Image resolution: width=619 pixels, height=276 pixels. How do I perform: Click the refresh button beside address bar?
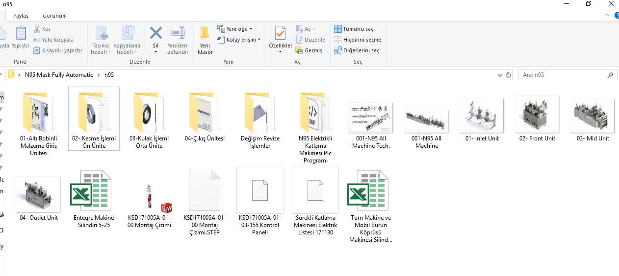click(509, 75)
